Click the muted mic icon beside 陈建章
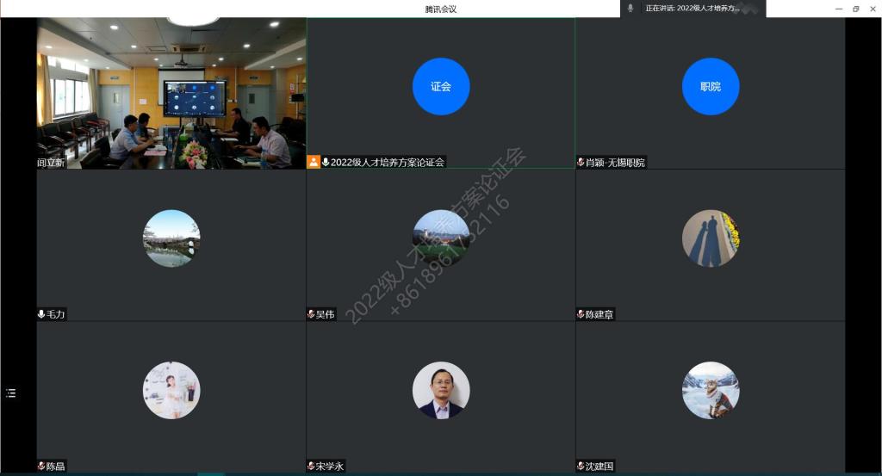 tap(581, 314)
